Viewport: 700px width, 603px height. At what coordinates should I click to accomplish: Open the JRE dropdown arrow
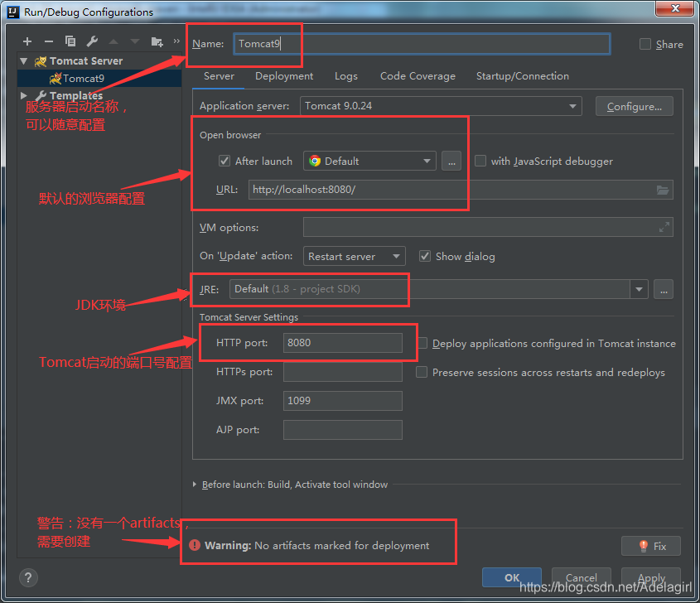639,290
